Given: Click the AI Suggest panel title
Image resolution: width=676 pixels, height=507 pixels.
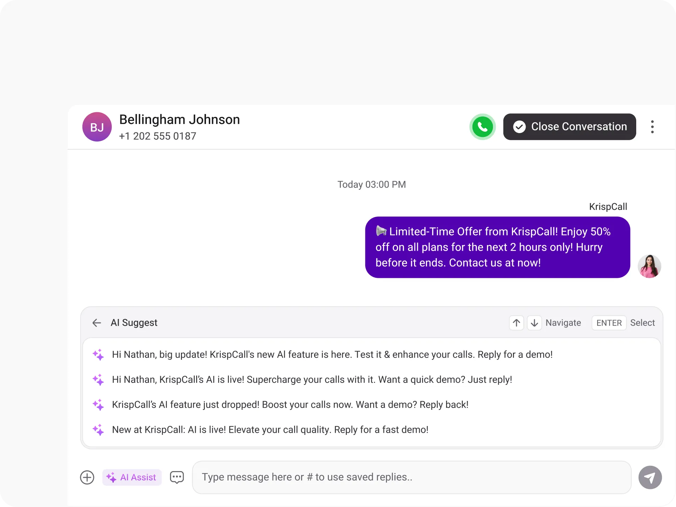Looking at the screenshot, I should 134,323.
